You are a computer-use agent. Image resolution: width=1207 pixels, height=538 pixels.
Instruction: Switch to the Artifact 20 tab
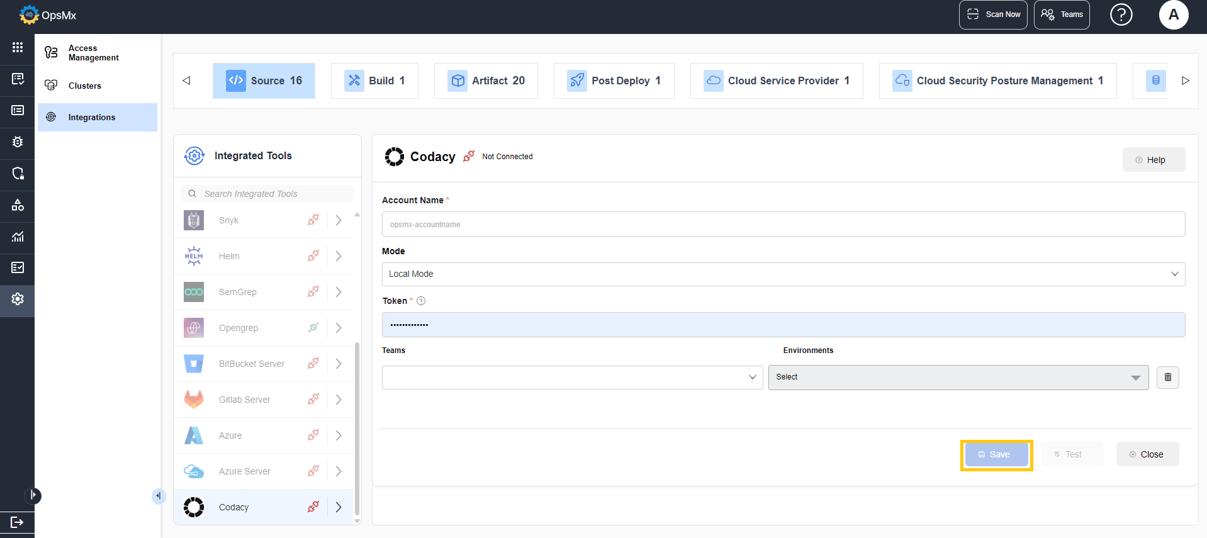486,81
